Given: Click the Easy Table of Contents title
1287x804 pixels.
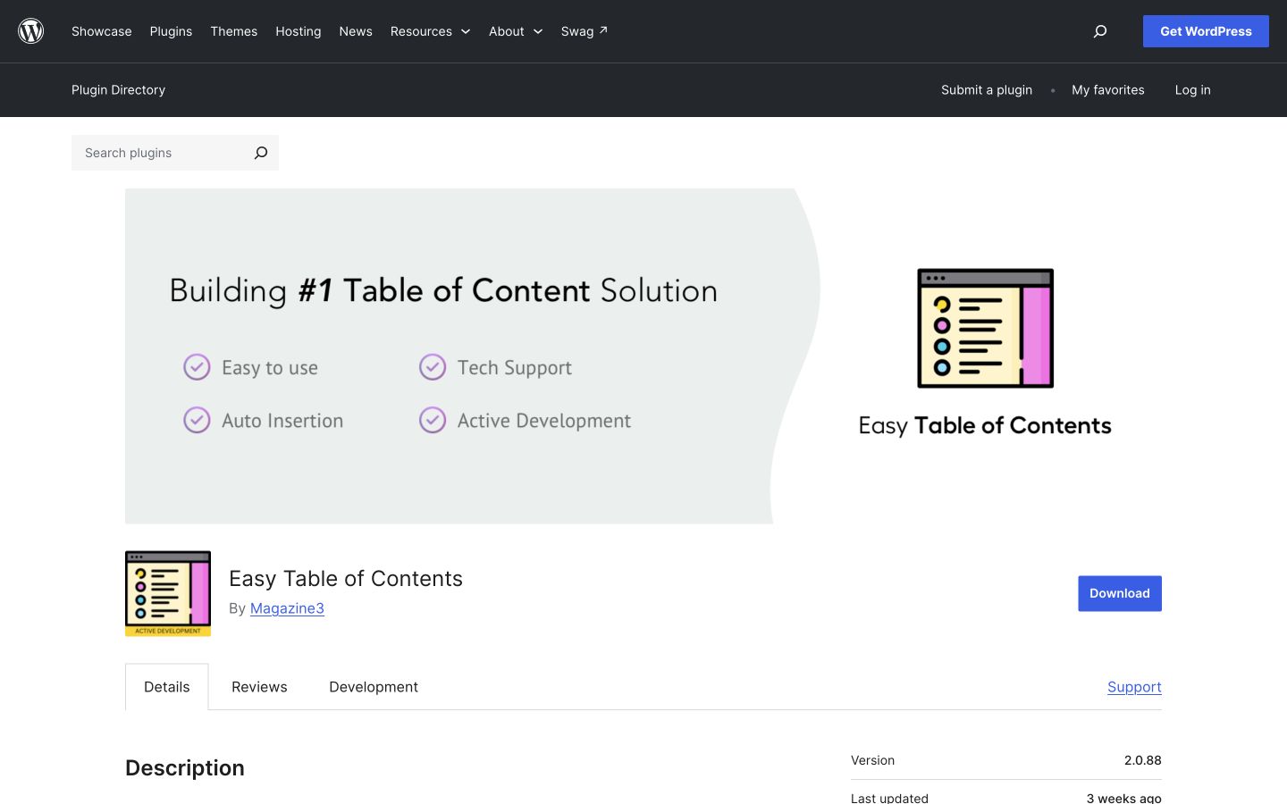Looking at the screenshot, I should [x=346, y=579].
